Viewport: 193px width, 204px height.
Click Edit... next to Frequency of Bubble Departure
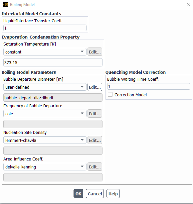95,114
